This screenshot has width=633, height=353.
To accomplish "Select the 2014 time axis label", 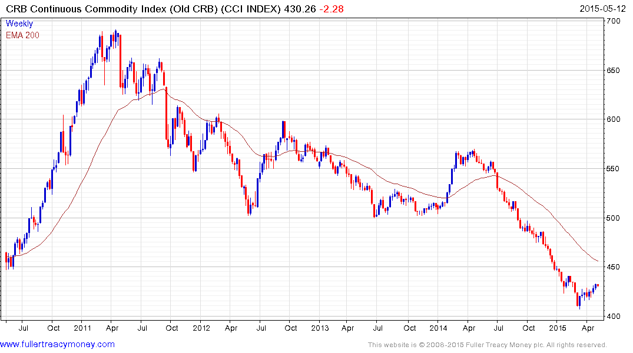I will (x=439, y=328).
